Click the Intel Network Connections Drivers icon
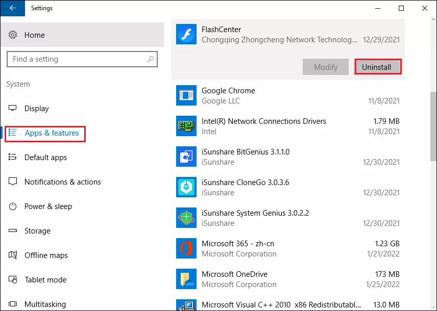The image size is (437, 311). (x=186, y=126)
